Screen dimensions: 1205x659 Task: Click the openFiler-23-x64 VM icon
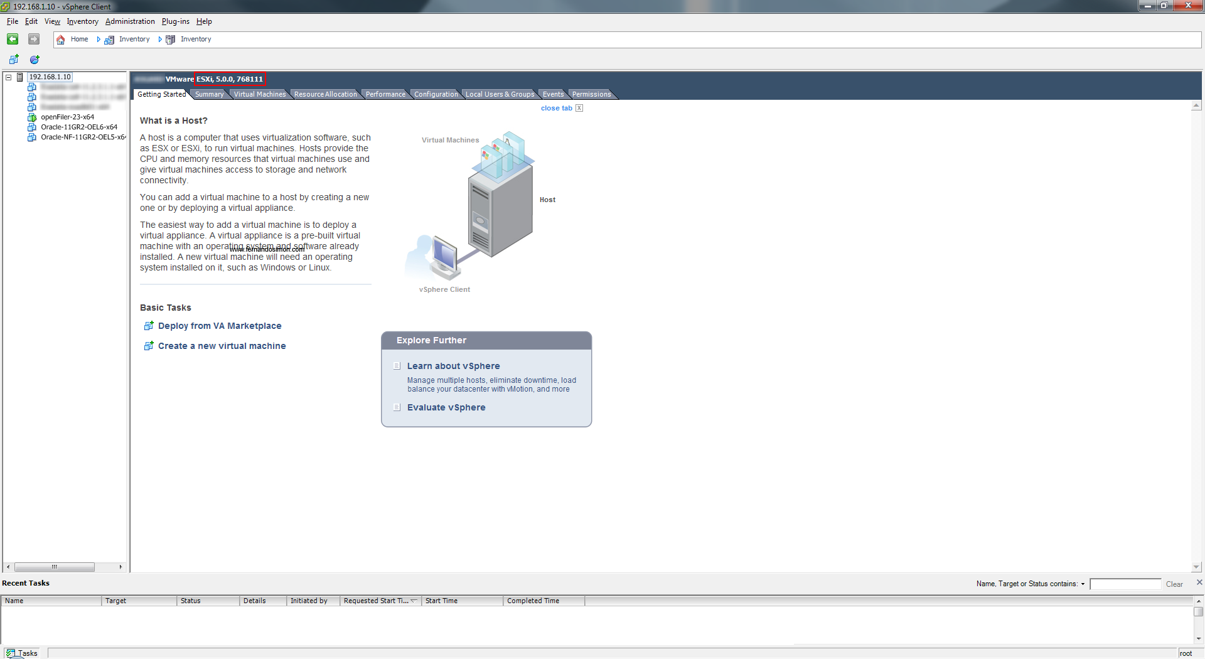coord(32,117)
